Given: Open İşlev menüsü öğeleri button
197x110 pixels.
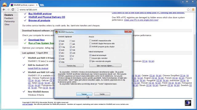Looking at the screenshot, I should 105,66.
